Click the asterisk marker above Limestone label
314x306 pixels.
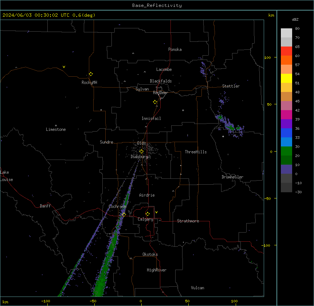[x=56, y=126]
